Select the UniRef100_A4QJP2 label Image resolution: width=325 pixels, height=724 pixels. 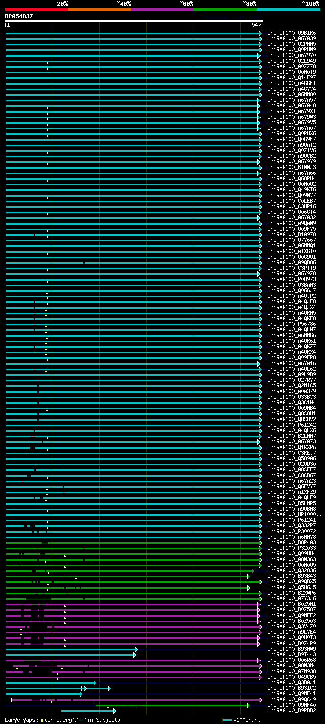tap(291, 296)
